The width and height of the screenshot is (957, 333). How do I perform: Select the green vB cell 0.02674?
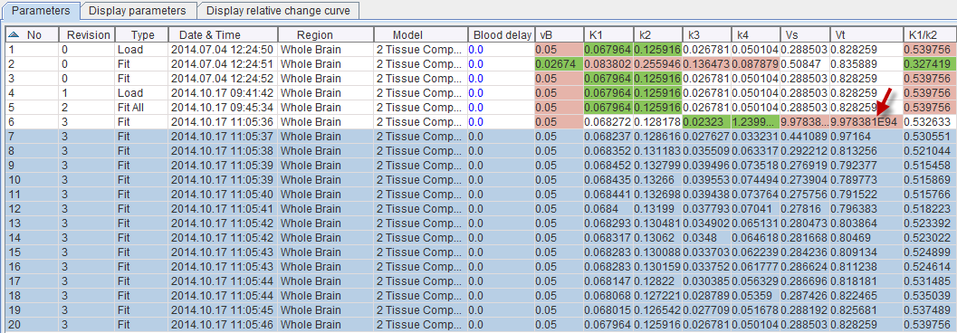559,64
